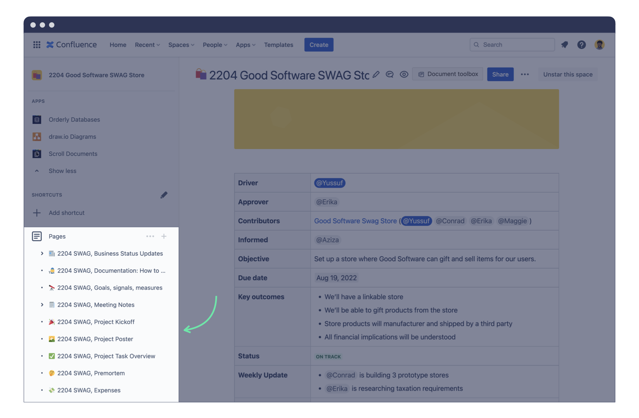
Task: Open the Document toolbox
Action: [x=448, y=74]
